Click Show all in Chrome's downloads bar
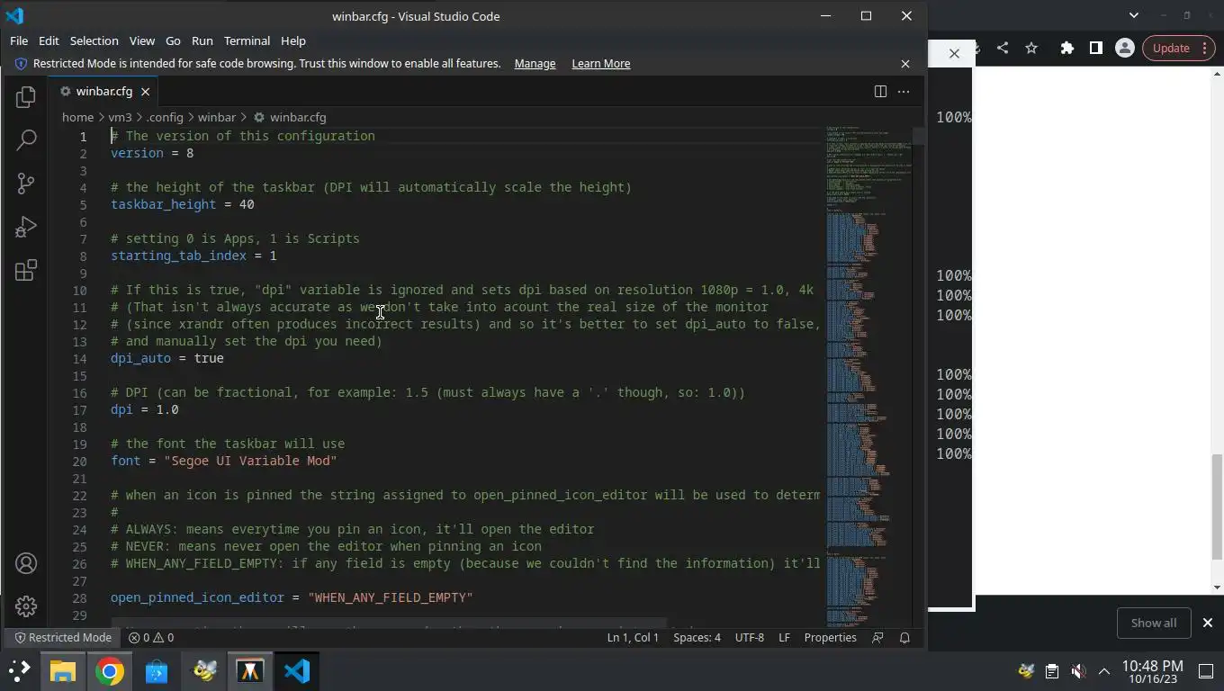The image size is (1224, 691). click(x=1154, y=623)
